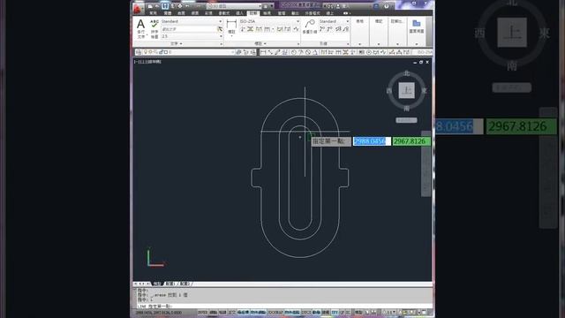Select Diameter dimension icon on dimension toolbar
The width and height of the screenshot is (565, 318).
pyautogui.click(x=307, y=52)
